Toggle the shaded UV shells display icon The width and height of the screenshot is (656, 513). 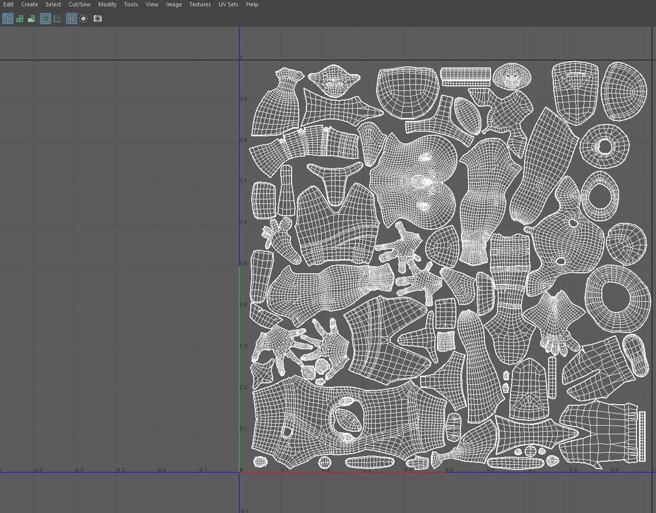[20, 19]
